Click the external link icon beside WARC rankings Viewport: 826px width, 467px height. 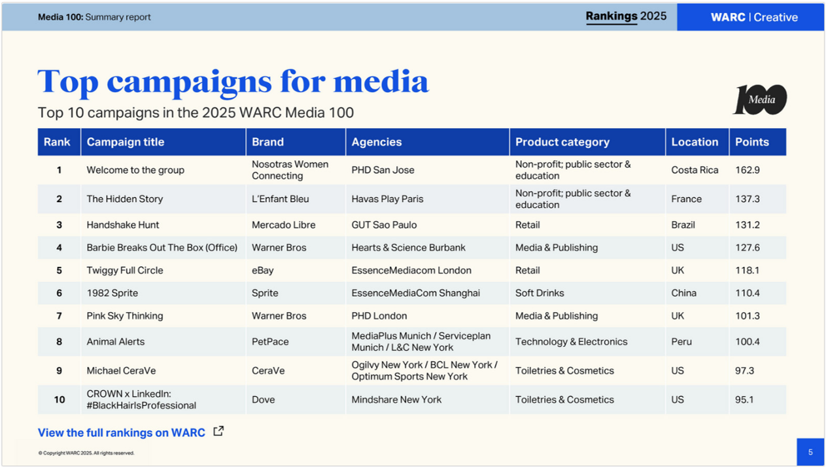pyautogui.click(x=218, y=431)
